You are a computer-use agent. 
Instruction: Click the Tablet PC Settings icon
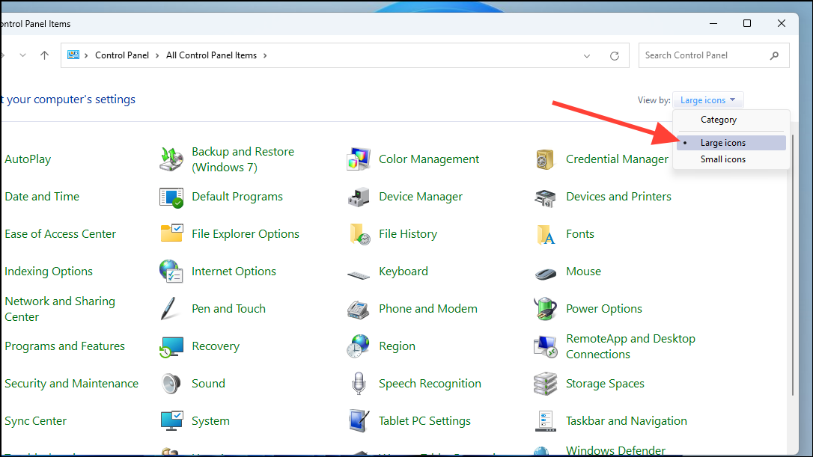coord(359,421)
